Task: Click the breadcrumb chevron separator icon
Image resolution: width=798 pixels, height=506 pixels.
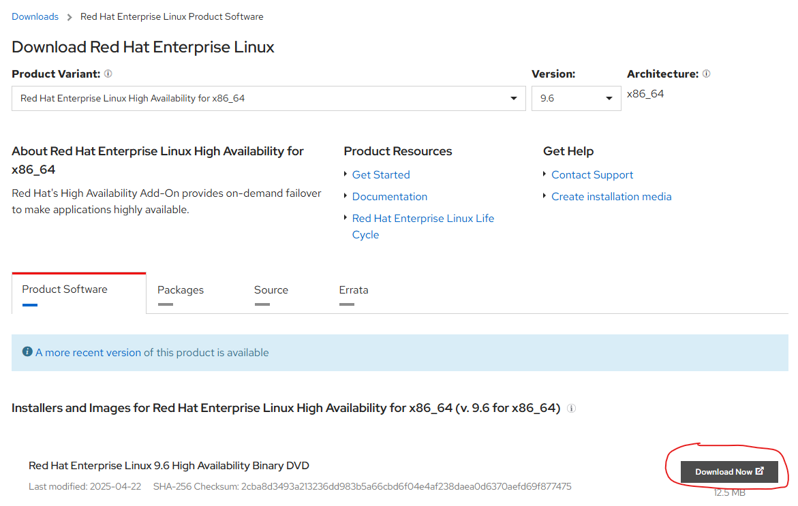Action: 70,17
